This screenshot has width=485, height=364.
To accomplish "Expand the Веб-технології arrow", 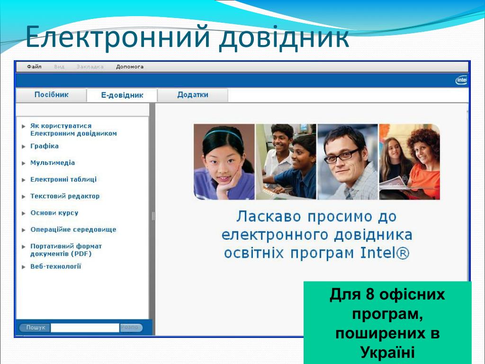I will point(24,267).
